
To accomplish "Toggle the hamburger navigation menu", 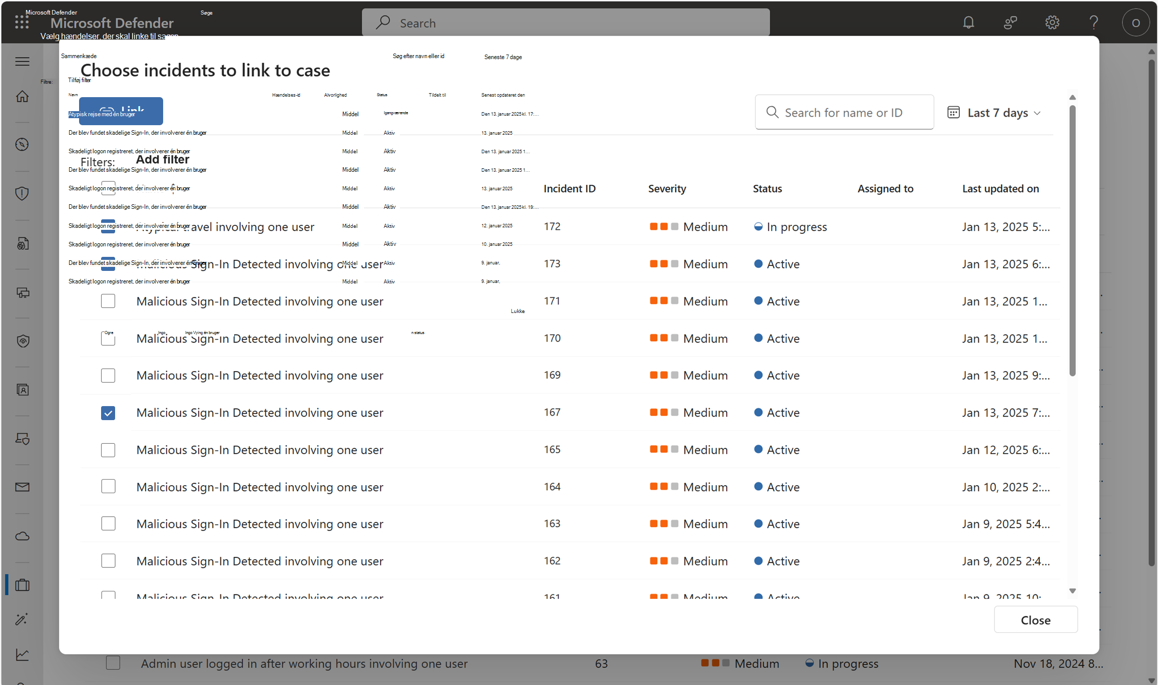I will point(22,62).
